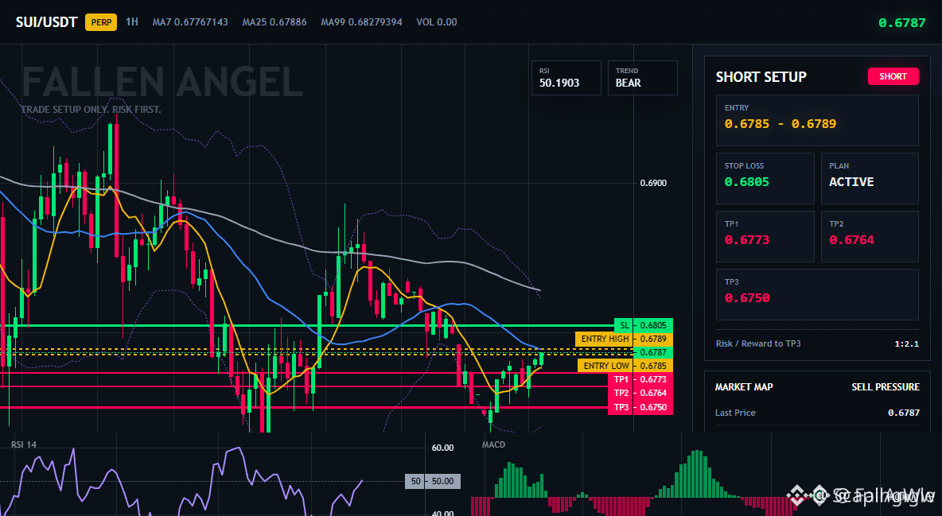942x516 pixels.
Task: Click the STOP LOSS 0.6805 card
Action: click(x=765, y=178)
